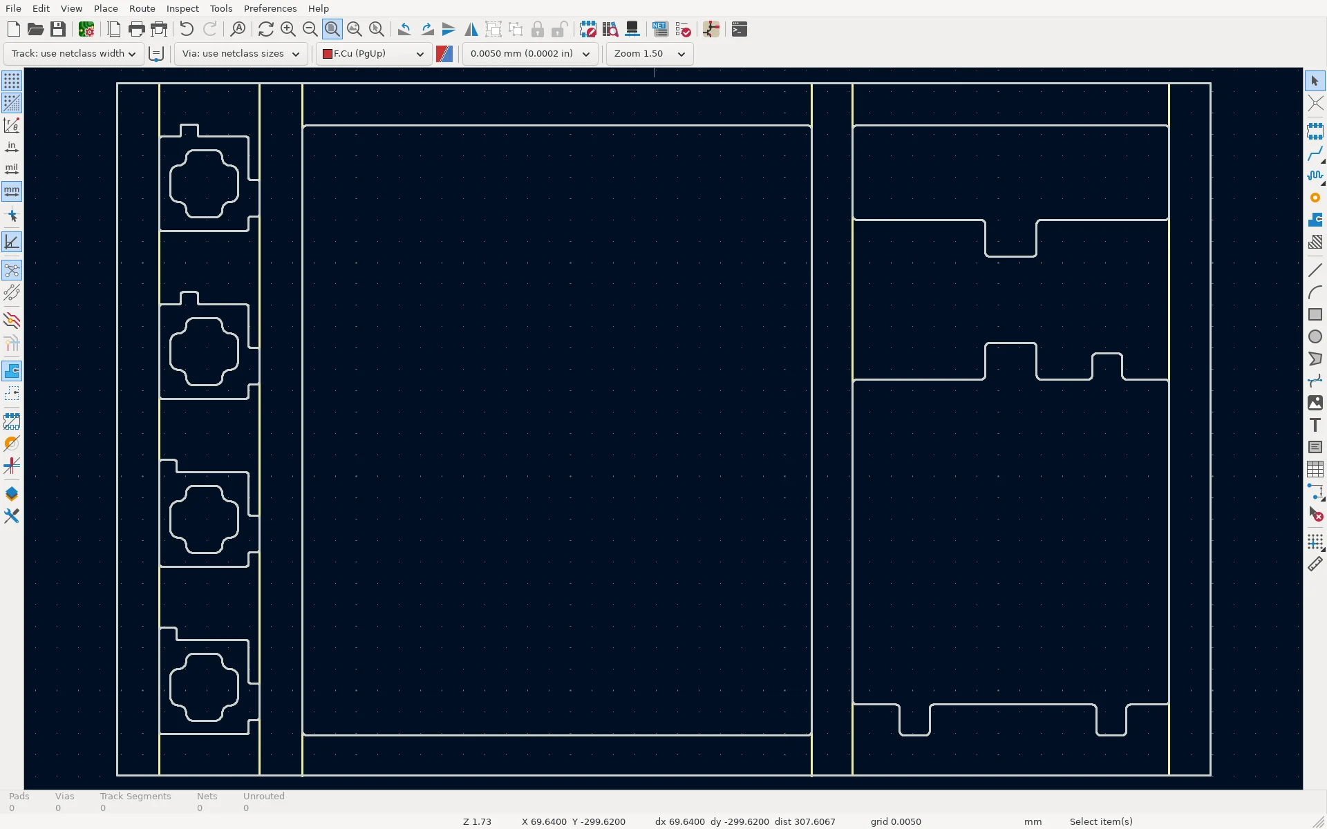This screenshot has width=1327, height=829.
Task: Expand Via netclass sizes dropdown
Action: coord(241,53)
